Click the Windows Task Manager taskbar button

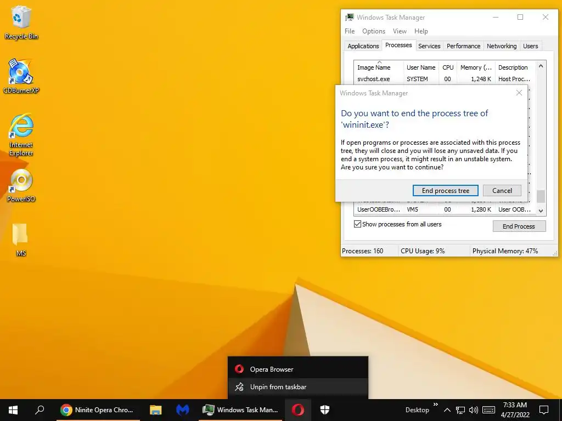tap(240, 410)
